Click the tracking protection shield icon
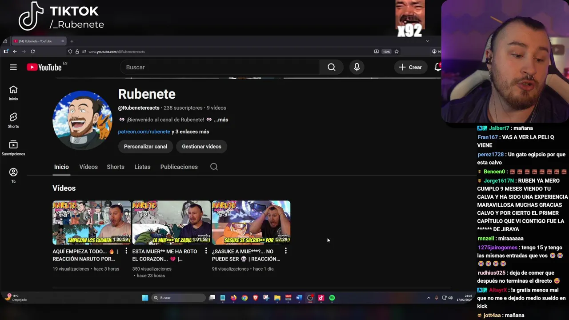The width and height of the screenshot is (569, 320). point(70,52)
